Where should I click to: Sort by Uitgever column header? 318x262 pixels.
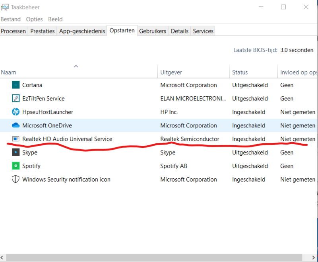click(171, 72)
